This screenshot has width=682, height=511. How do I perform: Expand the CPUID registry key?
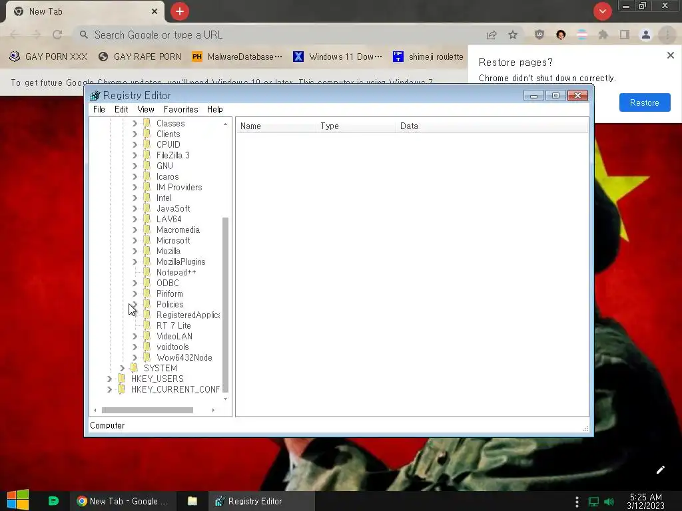coord(135,144)
